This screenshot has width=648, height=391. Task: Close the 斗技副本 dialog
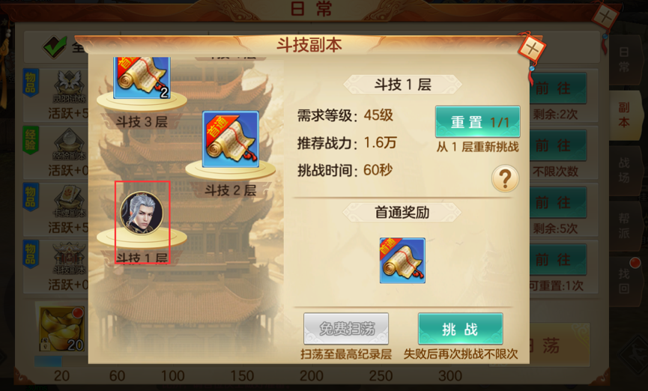tap(532, 50)
